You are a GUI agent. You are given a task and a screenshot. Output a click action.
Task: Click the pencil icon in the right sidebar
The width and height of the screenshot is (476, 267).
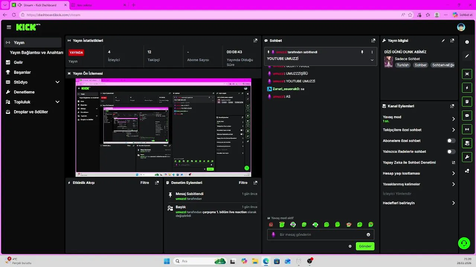467,56
